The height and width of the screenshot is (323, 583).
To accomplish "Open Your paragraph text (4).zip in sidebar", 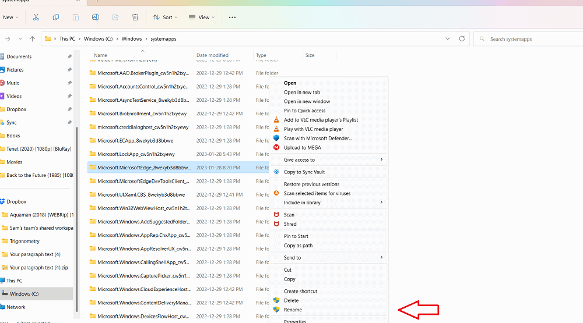I will [38, 267].
